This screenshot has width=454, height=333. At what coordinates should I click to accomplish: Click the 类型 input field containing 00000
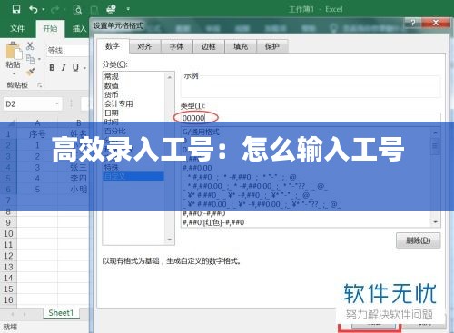click(311, 118)
